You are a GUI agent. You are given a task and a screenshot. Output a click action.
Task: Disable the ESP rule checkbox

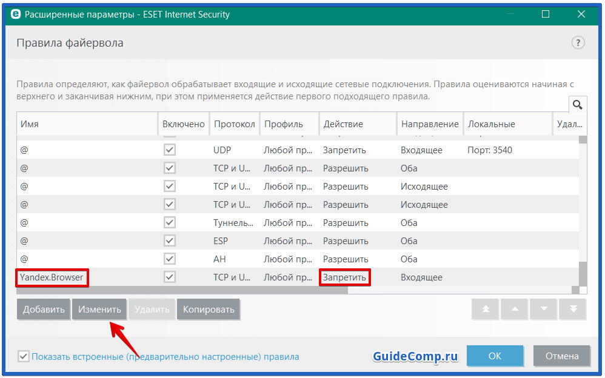(x=170, y=240)
